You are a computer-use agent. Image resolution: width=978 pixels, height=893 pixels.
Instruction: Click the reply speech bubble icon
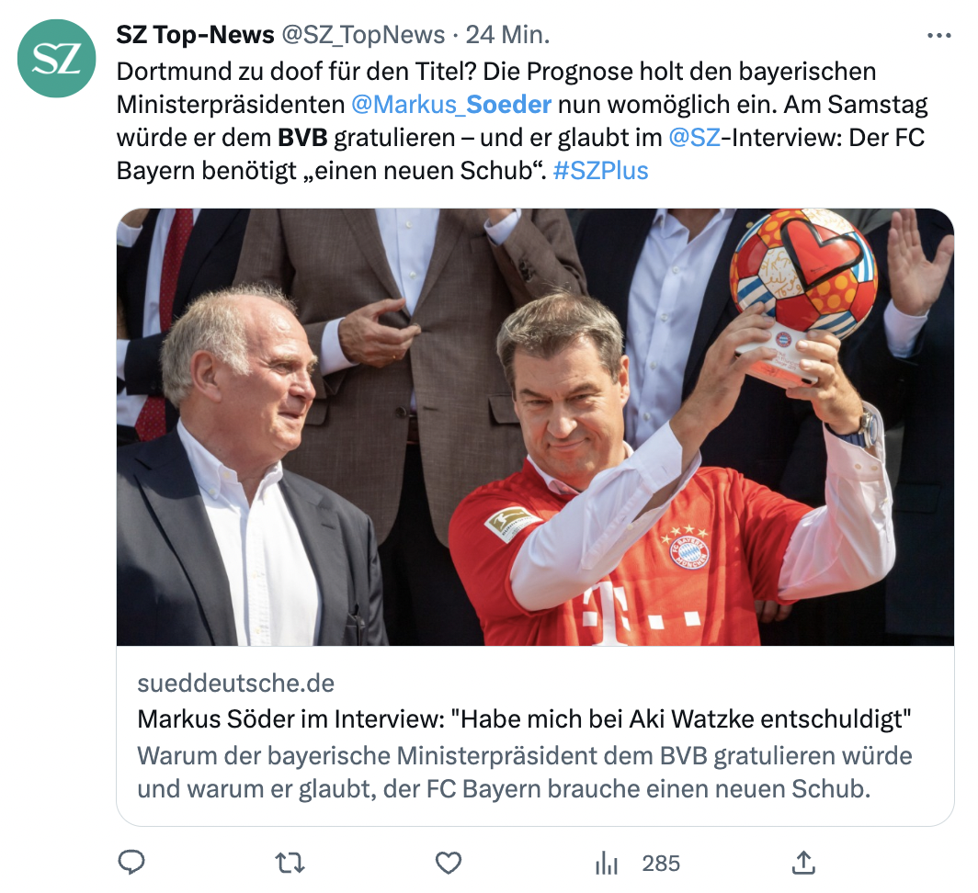[x=131, y=863]
